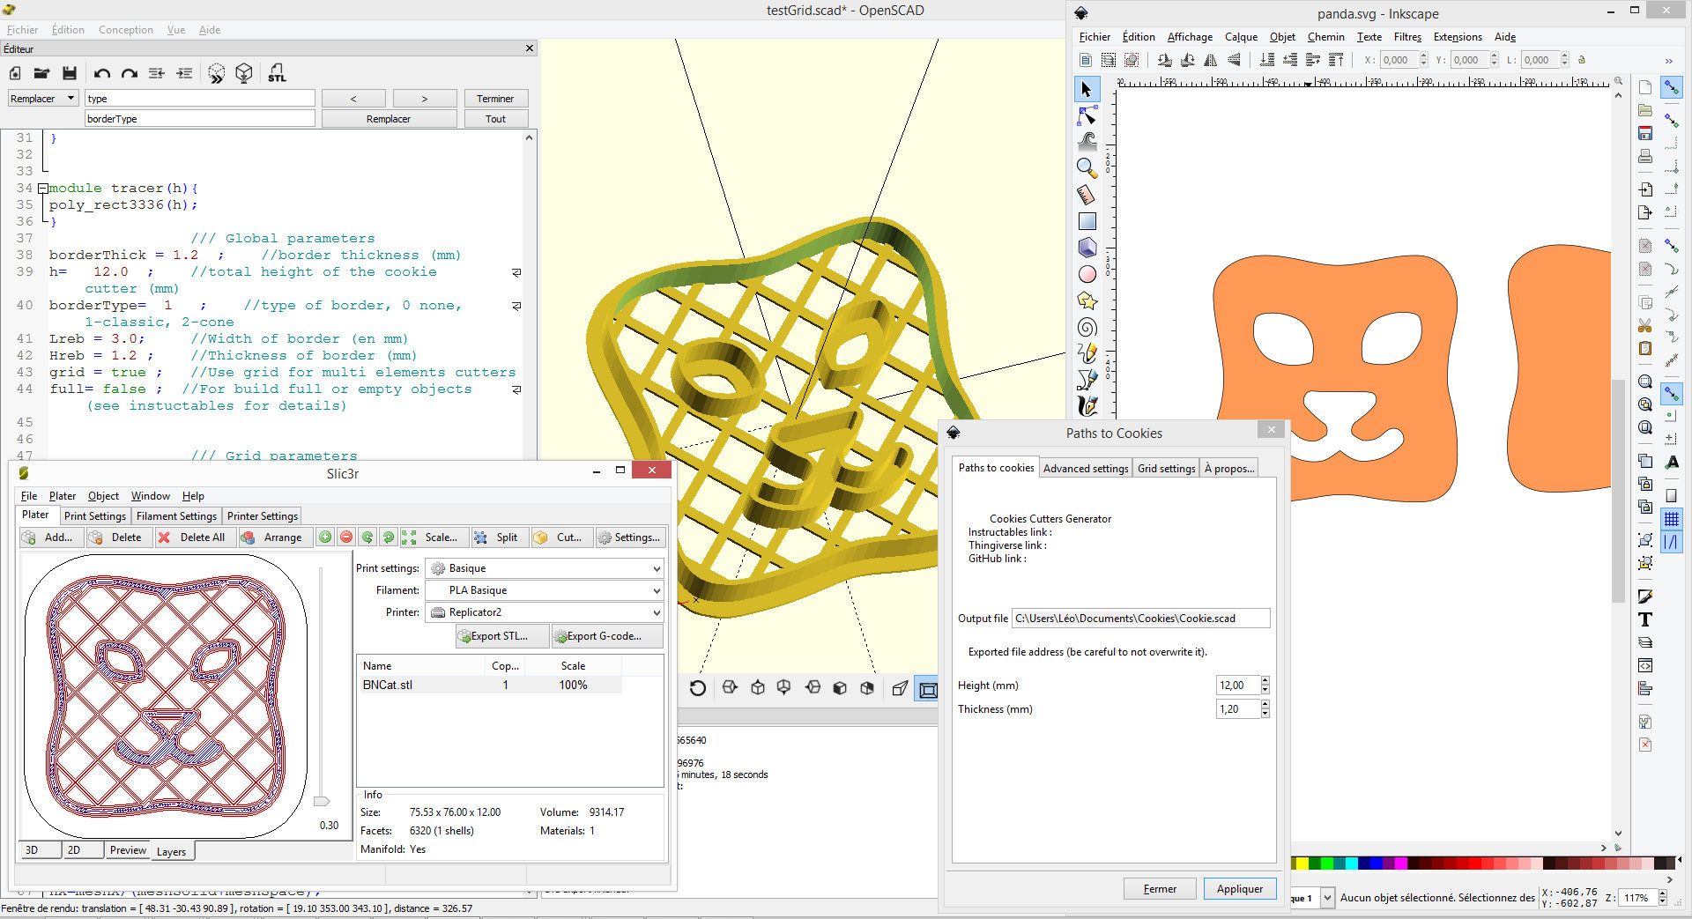The height and width of the screenshot is (919, 1692).
Task: Export the model as STL in OpenSCAD
Action: coord(276,73)
